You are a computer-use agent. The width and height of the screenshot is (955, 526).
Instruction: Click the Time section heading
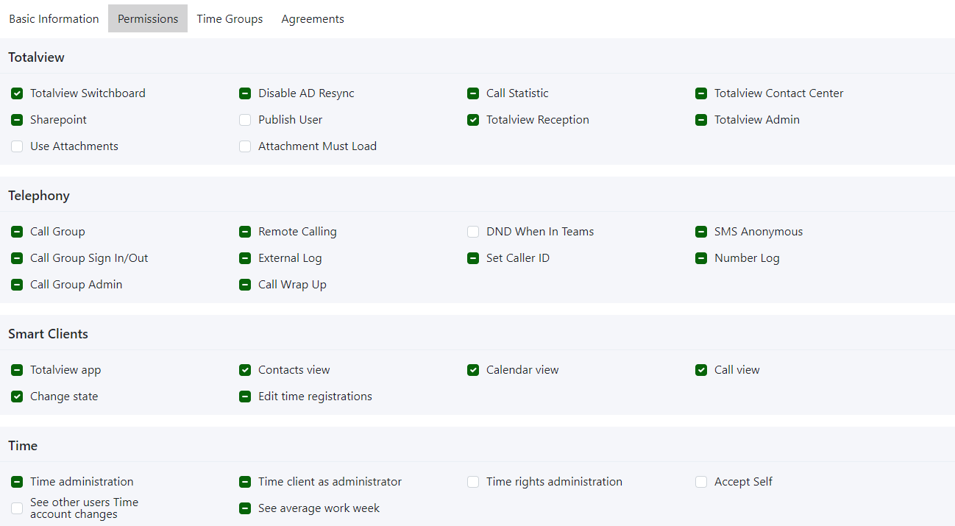pyautogui.click(x=23, y=446)
